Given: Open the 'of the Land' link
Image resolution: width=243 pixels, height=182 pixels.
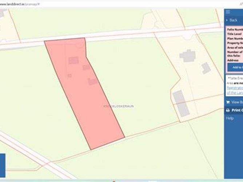Looking at the screenshot, I should [235, 93].
